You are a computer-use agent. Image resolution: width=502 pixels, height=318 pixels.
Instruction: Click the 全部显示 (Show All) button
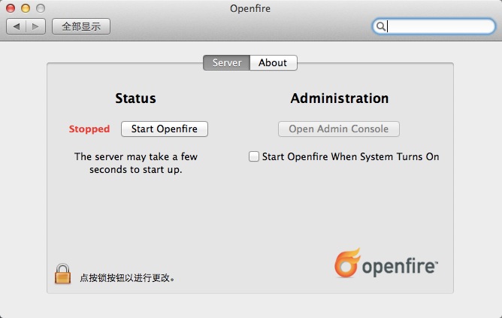[81, 26]
